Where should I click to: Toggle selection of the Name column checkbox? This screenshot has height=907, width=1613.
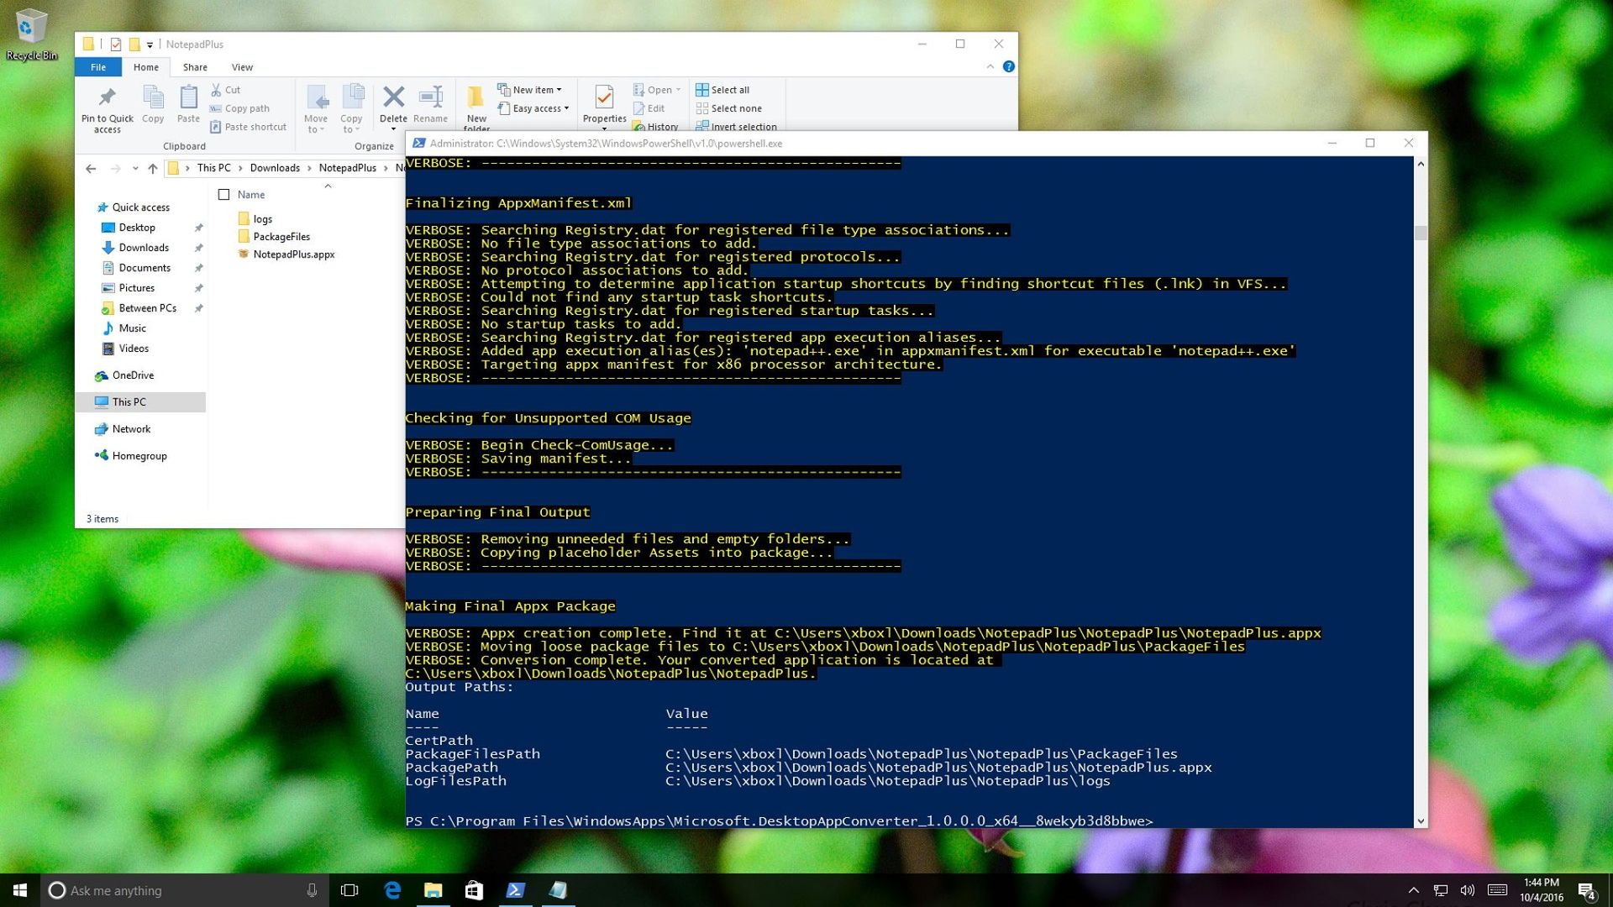224,194
